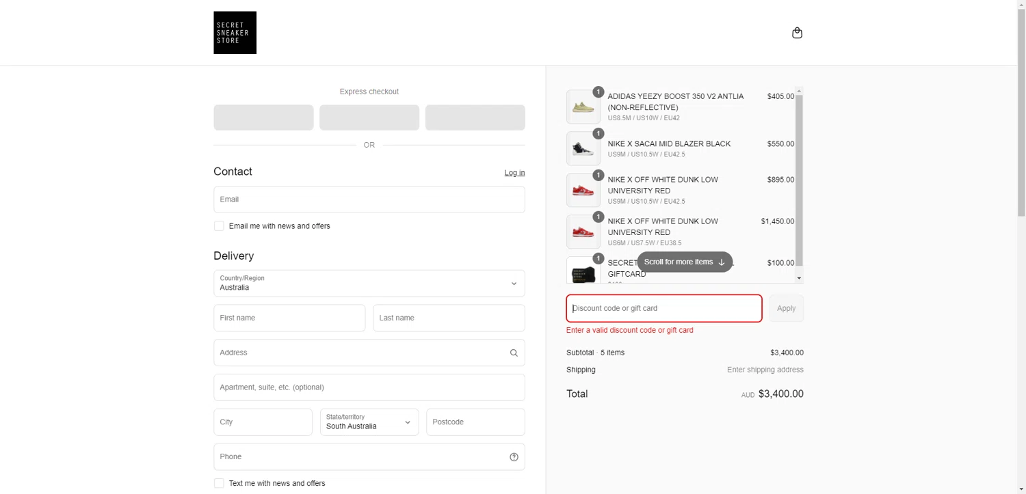Click the order summary scrollbar thumb
This screenshot has width=1026, height=494.
pos(799,180)
